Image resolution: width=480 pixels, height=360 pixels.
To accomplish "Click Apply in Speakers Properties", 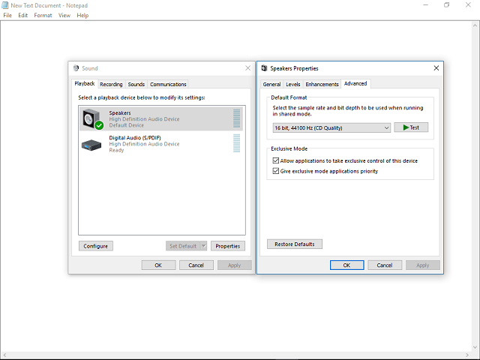I will pyautogui.click(x=423, y=265).
